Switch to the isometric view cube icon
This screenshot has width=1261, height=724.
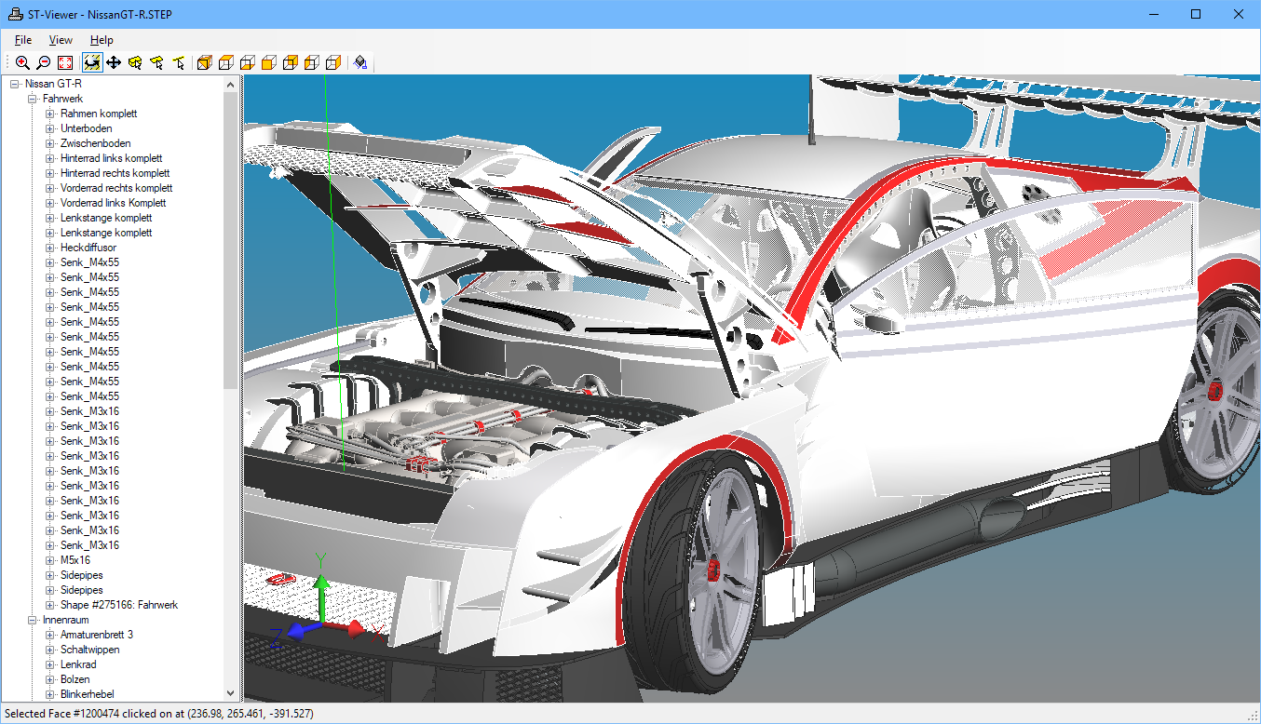coord(204,62)
